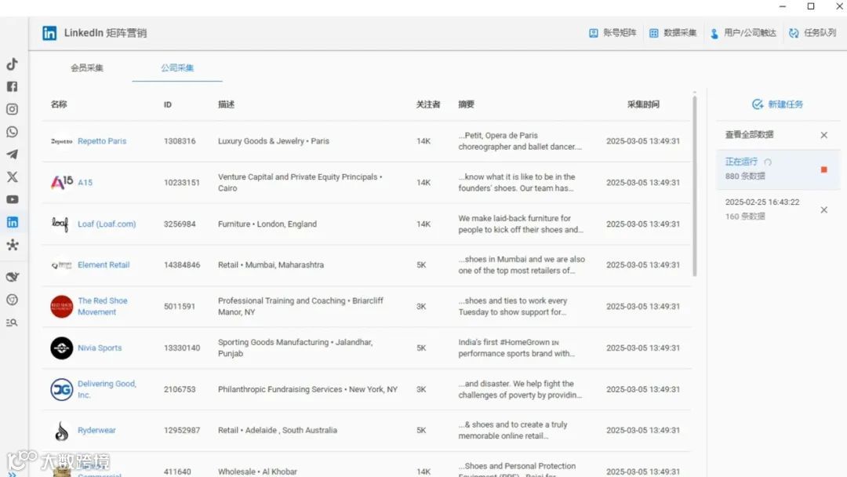
Task: Click the 描述 column header
Action: click(x=227, y=104)
